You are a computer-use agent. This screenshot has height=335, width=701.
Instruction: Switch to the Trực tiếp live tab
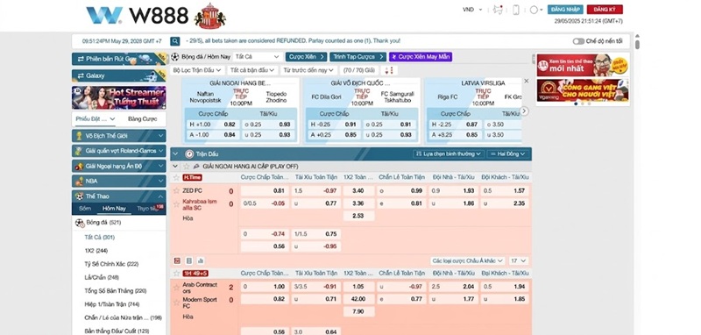click(149, 209)
